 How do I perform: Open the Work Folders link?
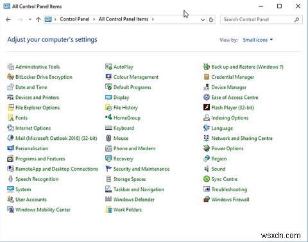(x=128, y=210)
